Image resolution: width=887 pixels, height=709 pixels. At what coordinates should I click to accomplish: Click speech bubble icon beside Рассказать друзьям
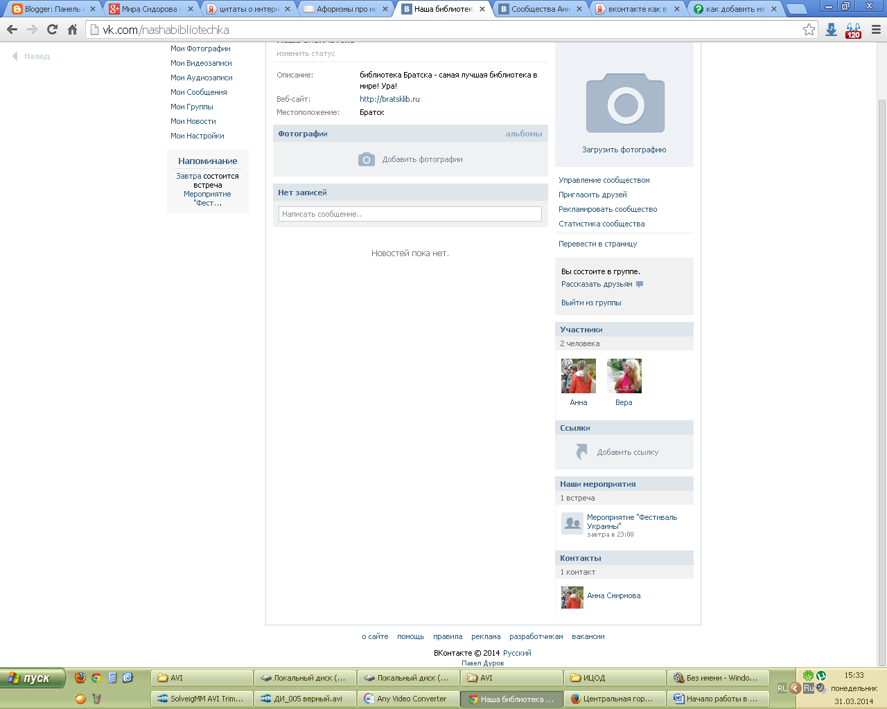640,284
